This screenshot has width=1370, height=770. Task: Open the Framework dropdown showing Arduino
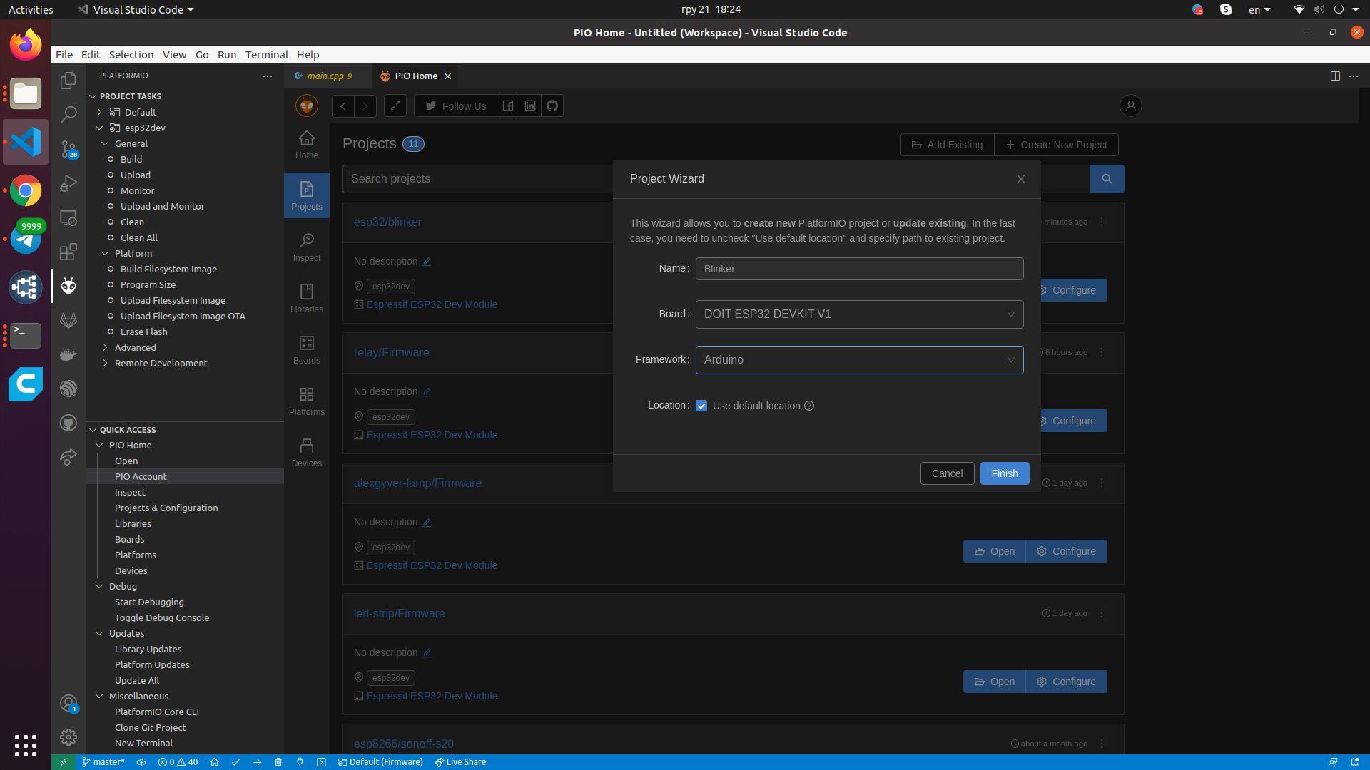click(859, 360)
